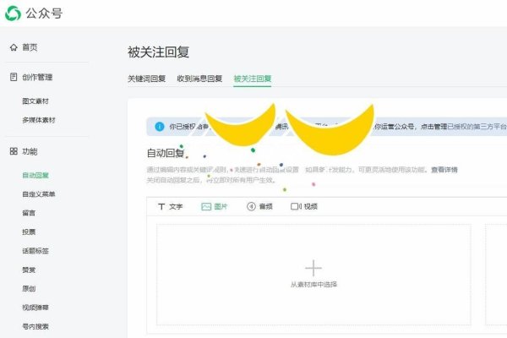
Task: Click the 首页 label in sidebar
Action: pos(30,47)
